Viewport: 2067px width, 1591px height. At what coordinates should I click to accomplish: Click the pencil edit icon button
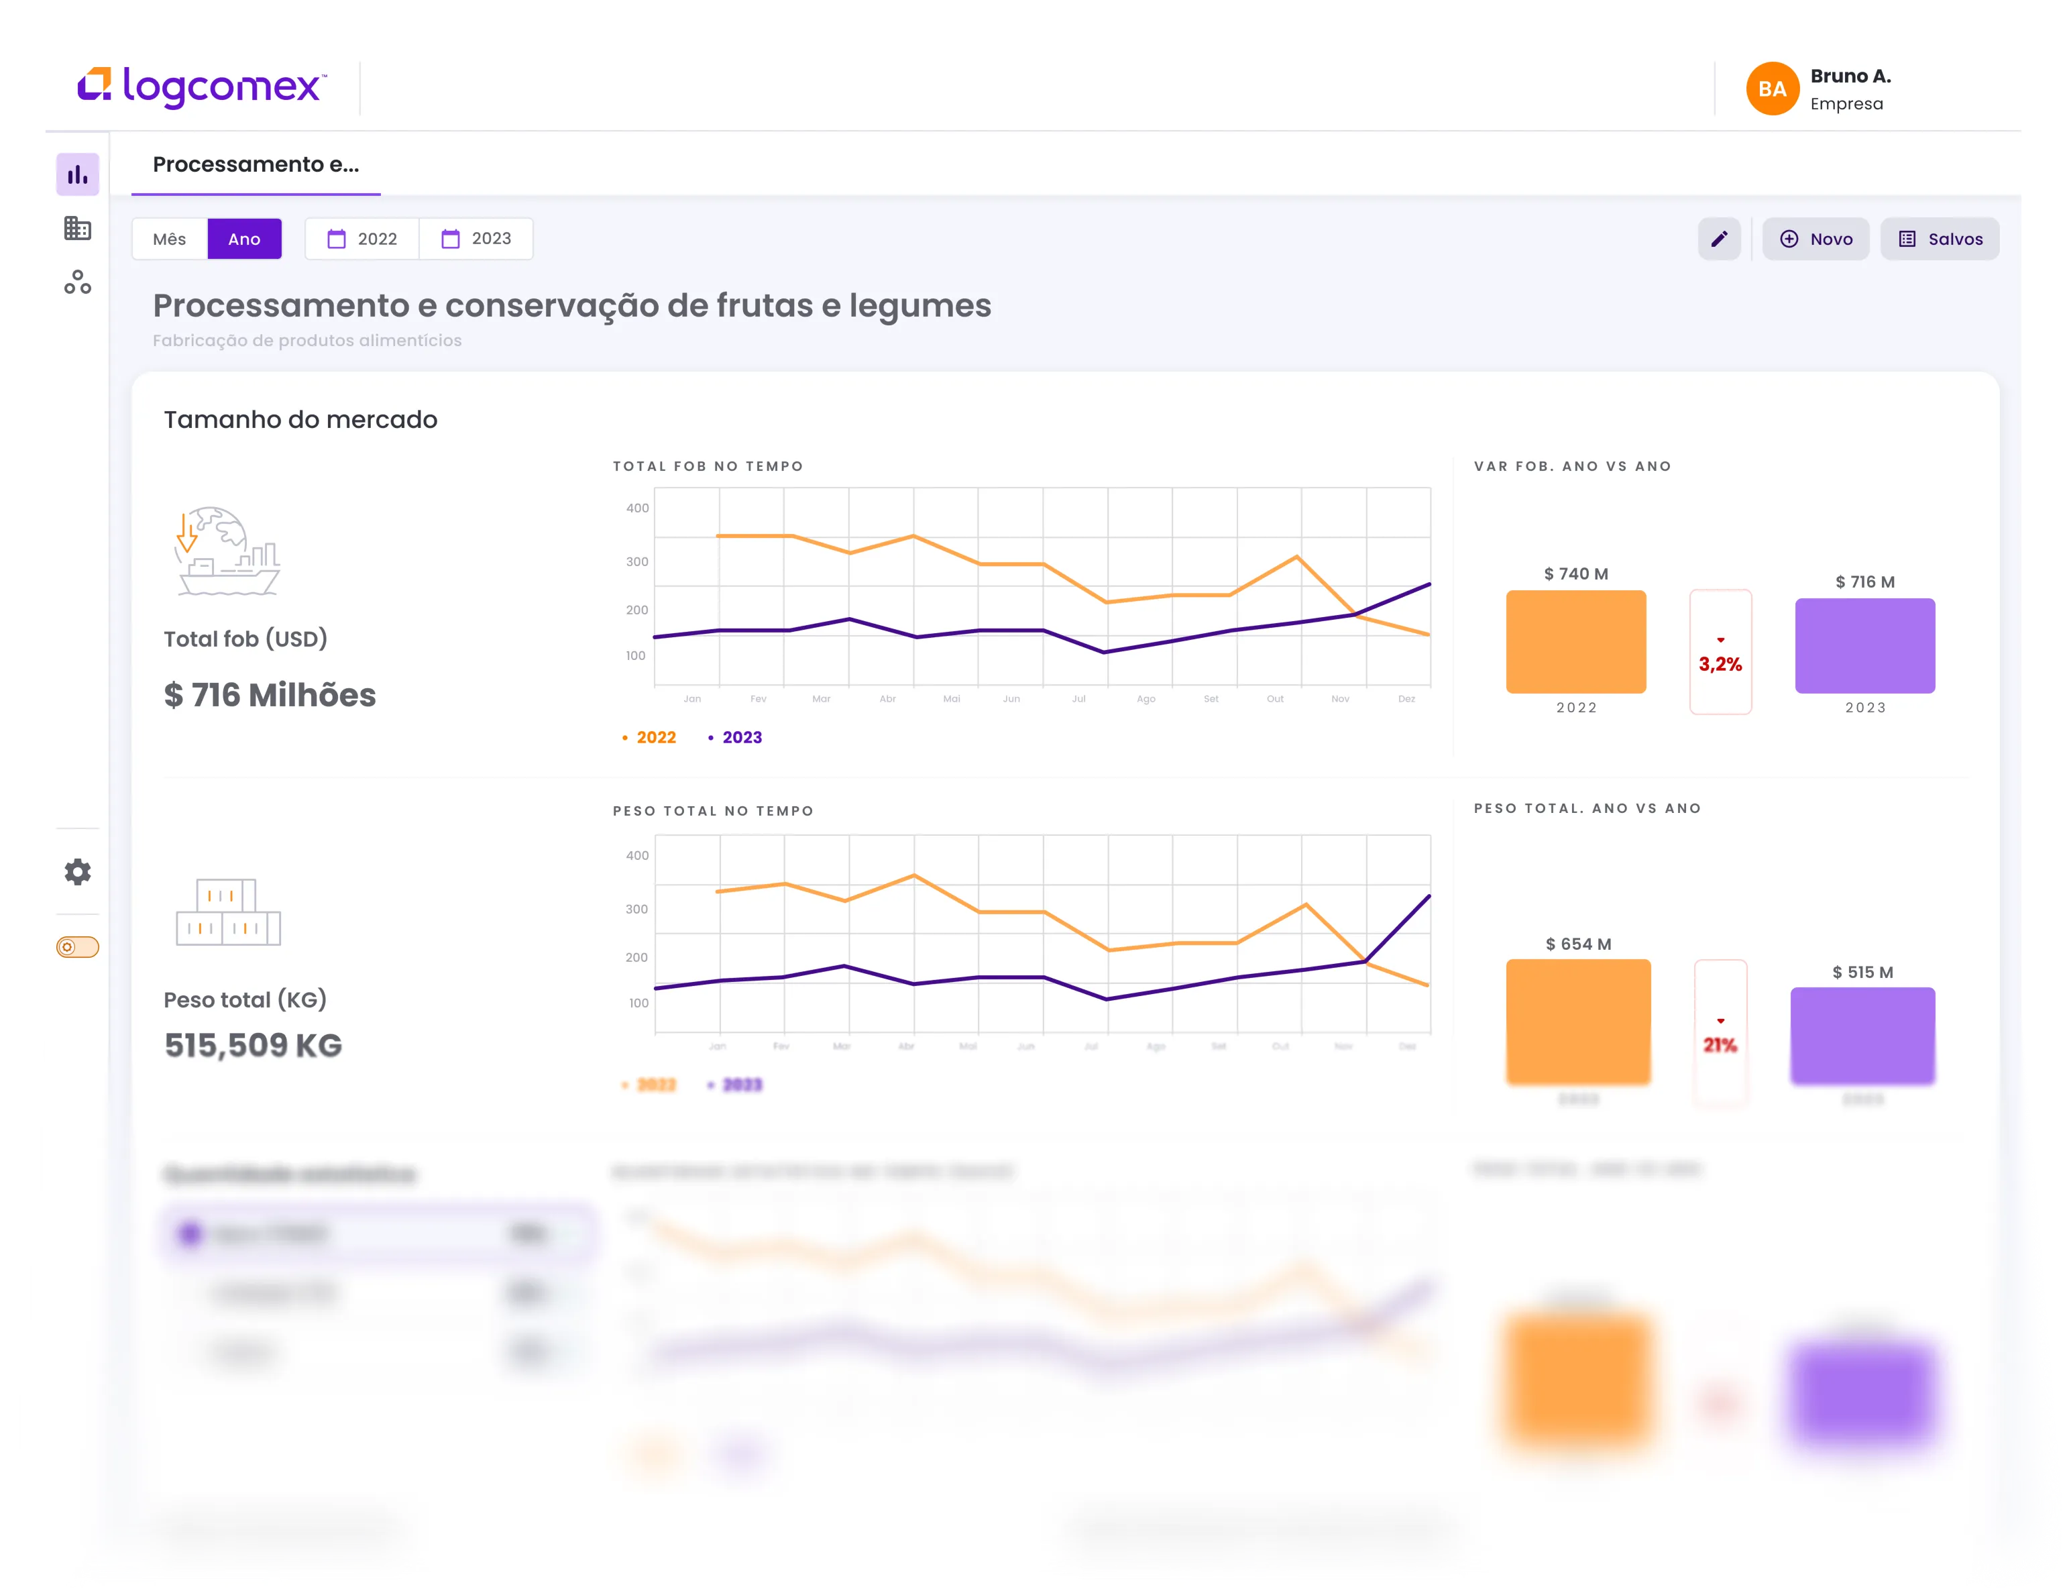click(x=1719, y=239)
